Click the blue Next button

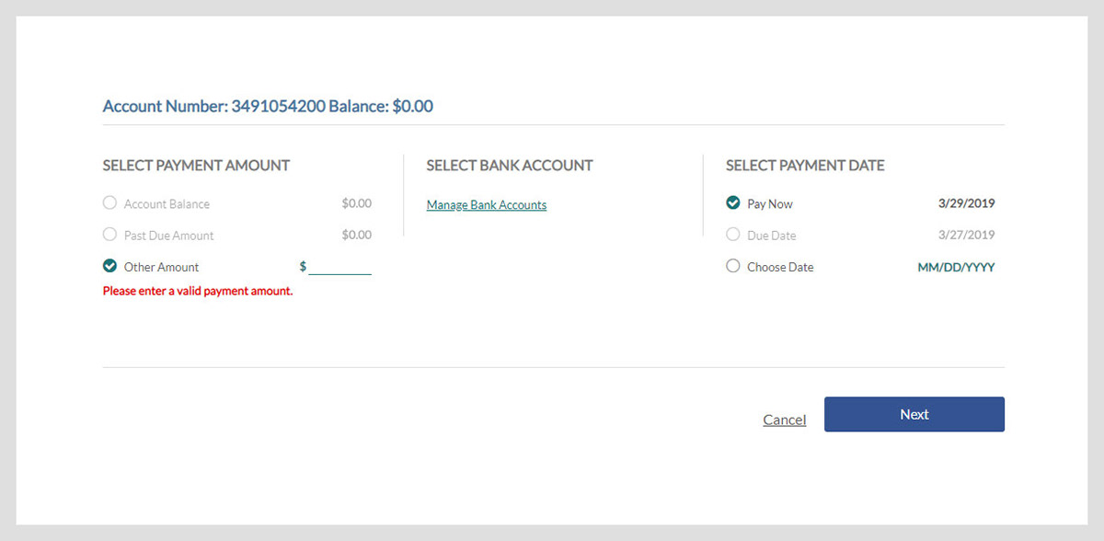point(914,414)
